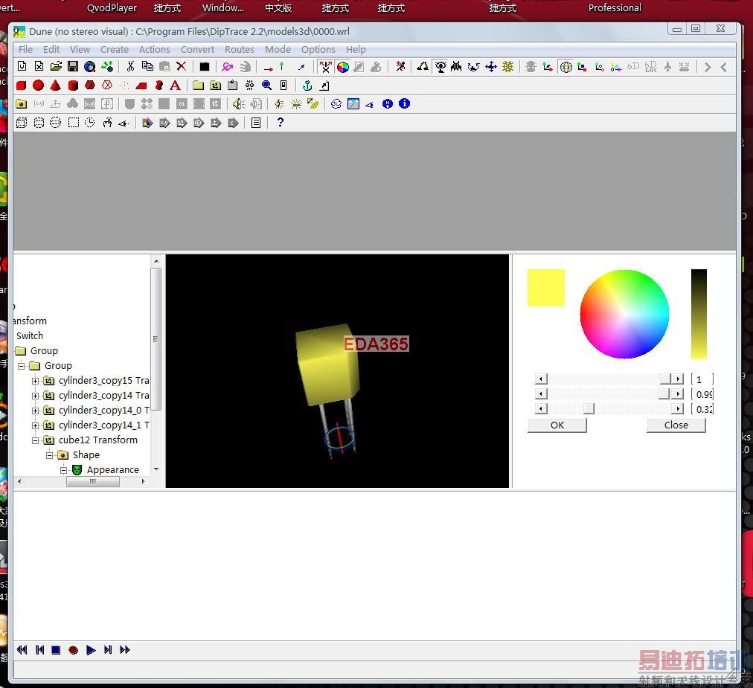Expand the cylinder3_copy15 Transform node
The image size is (753, 688).
coord(35,381)
